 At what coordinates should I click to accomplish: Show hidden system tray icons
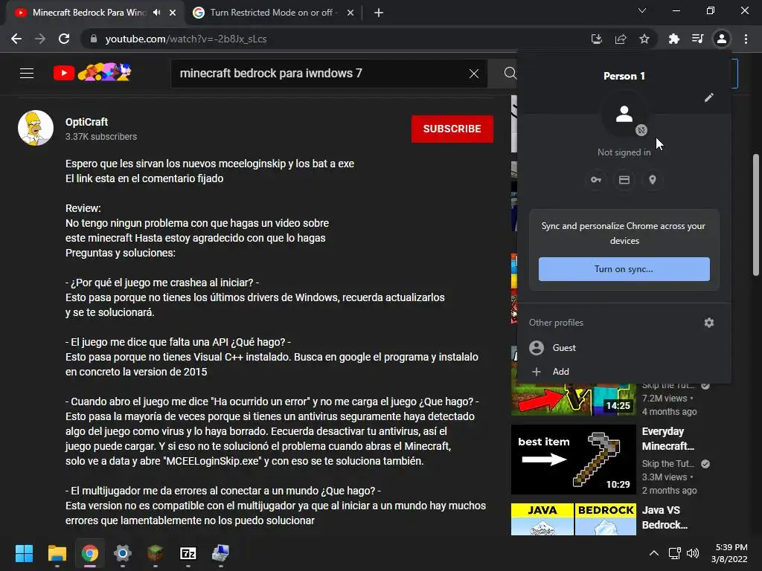pos(654,553)
